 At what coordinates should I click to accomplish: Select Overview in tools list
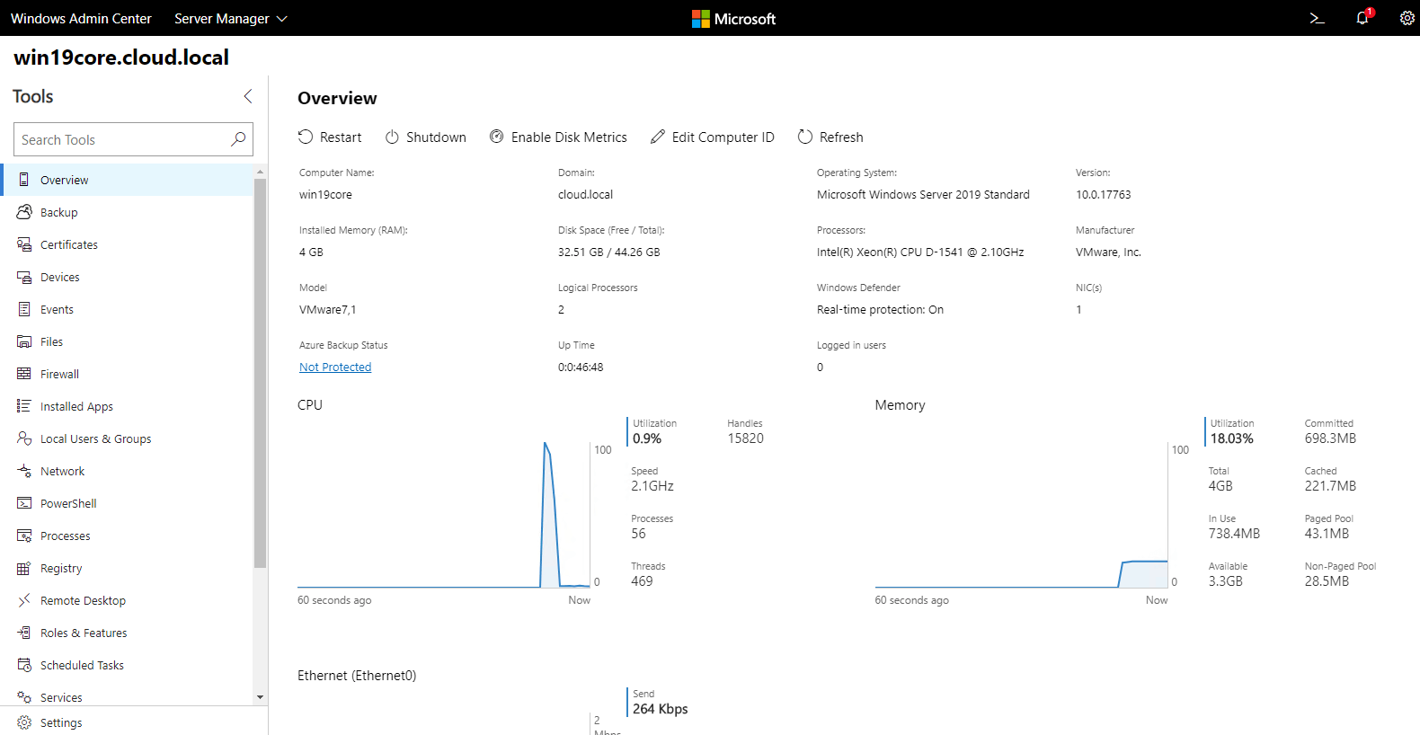coord(128,180)
